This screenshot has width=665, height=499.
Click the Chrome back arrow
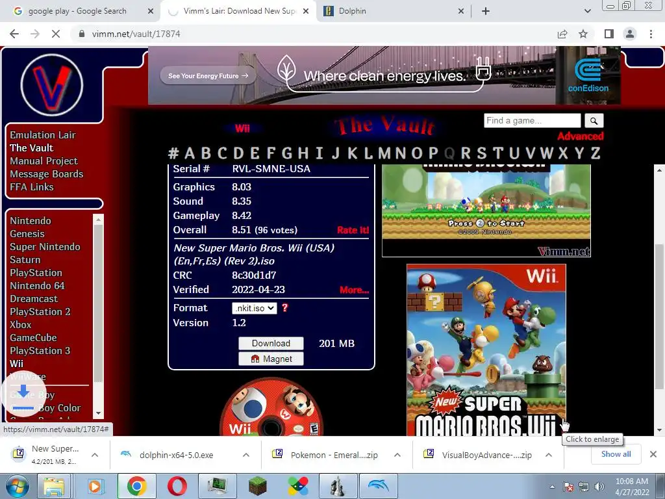tap(14, 34)
